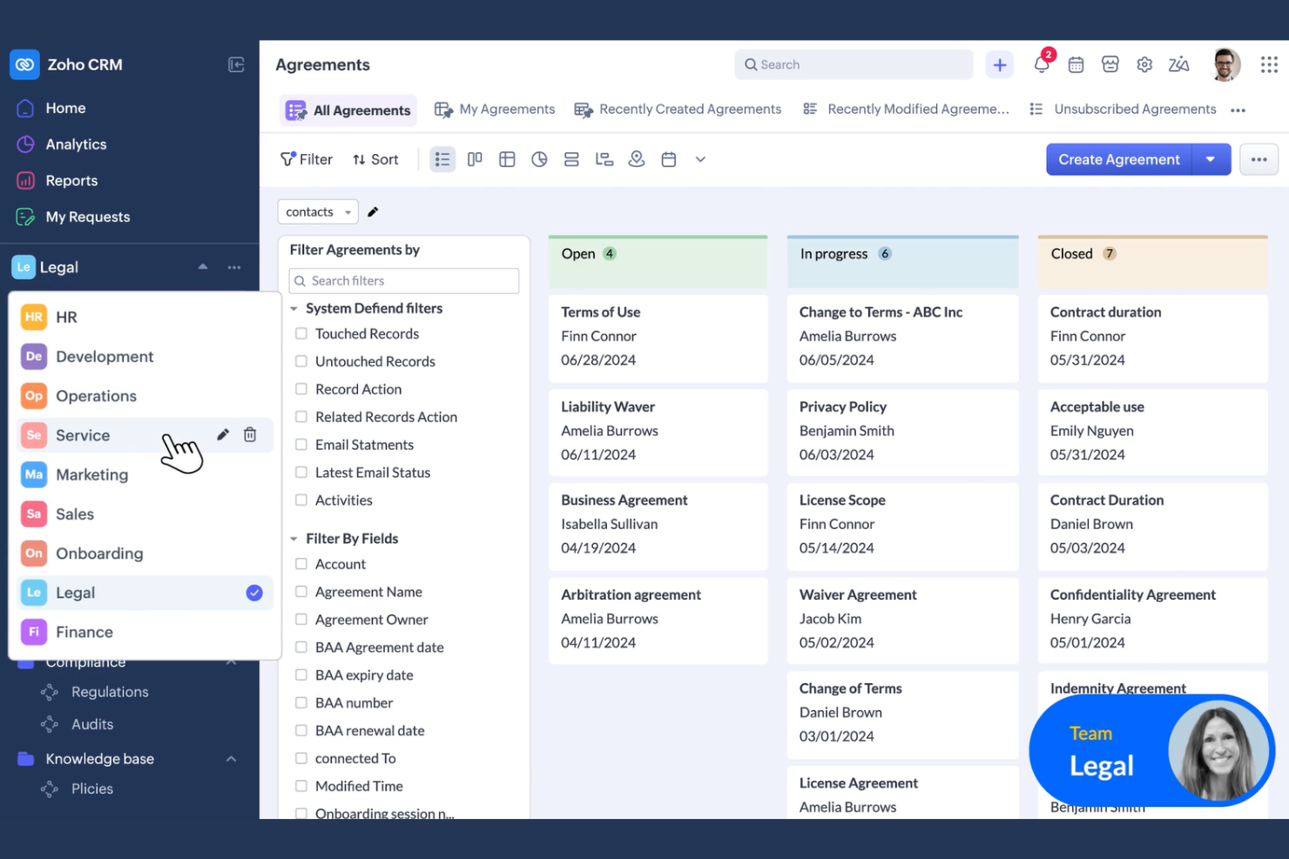
Task: Open the Zoho Marketplace icon
Action: point(1110,64)
